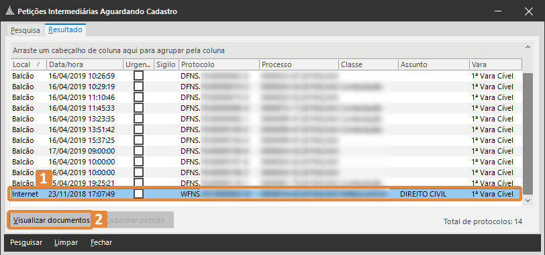545x255 pixels.
Task: Sort by the Local column header
Action: [28, 64]
